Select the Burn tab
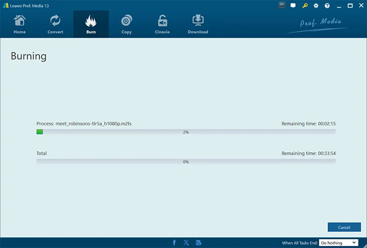This screenshot has height=248, width=367. pos(91,24)
